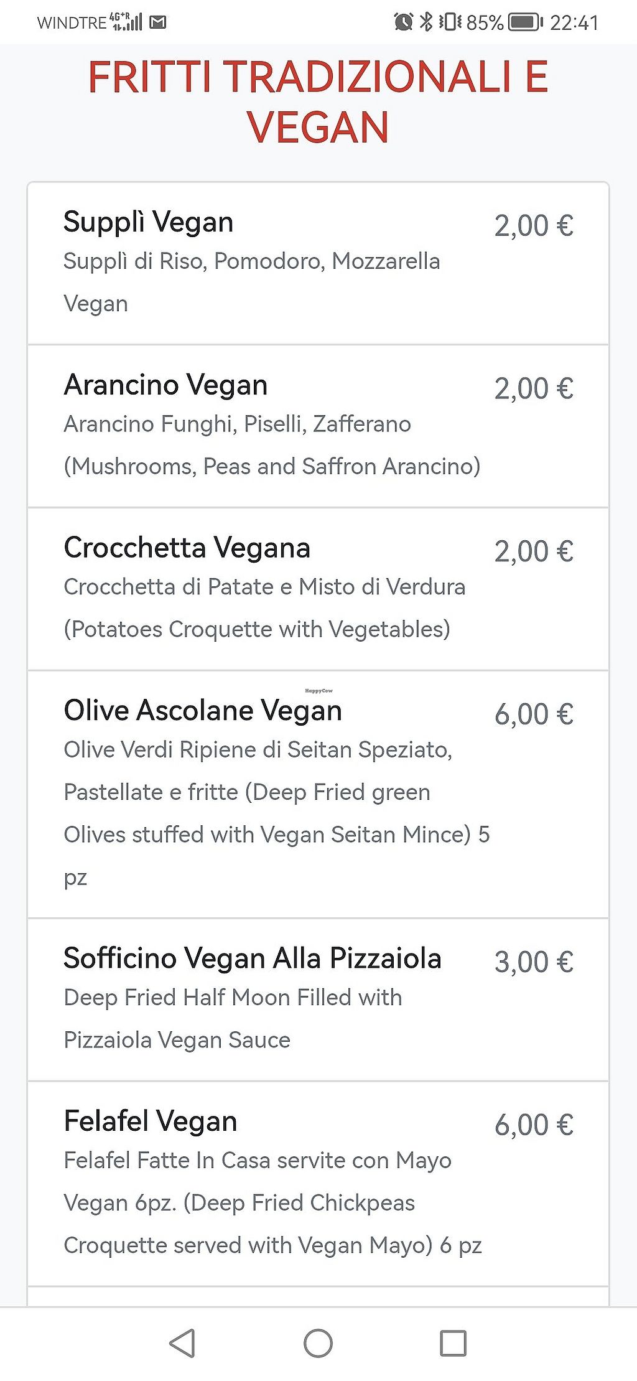Tap the Fritti Tradizionali e Vegan heading
This screenshot has width=637, height=1381.
pos(318,102)
